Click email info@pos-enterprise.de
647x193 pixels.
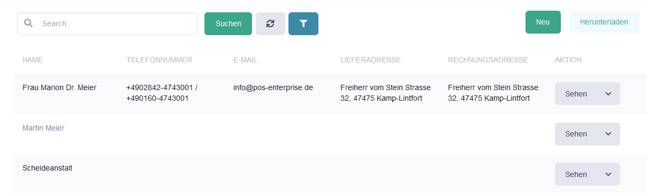pos(273,87)
